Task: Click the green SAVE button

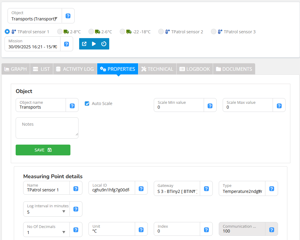Action: (x=43, y=150)
